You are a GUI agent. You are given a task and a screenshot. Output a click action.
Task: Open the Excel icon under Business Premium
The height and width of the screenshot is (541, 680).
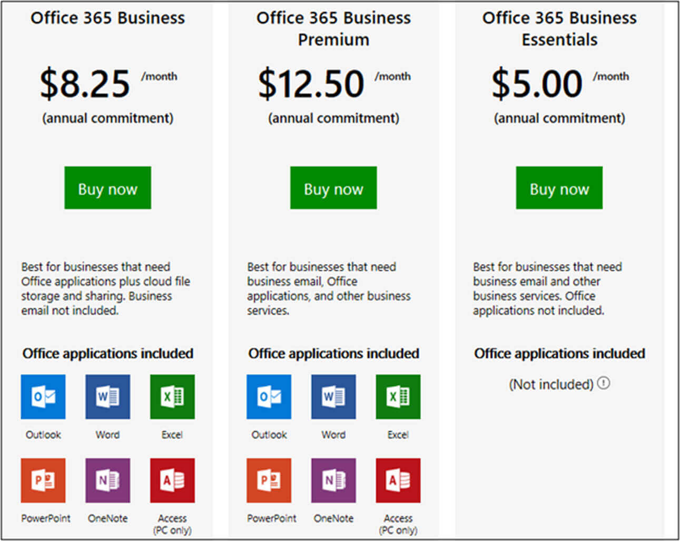(398, 397)
